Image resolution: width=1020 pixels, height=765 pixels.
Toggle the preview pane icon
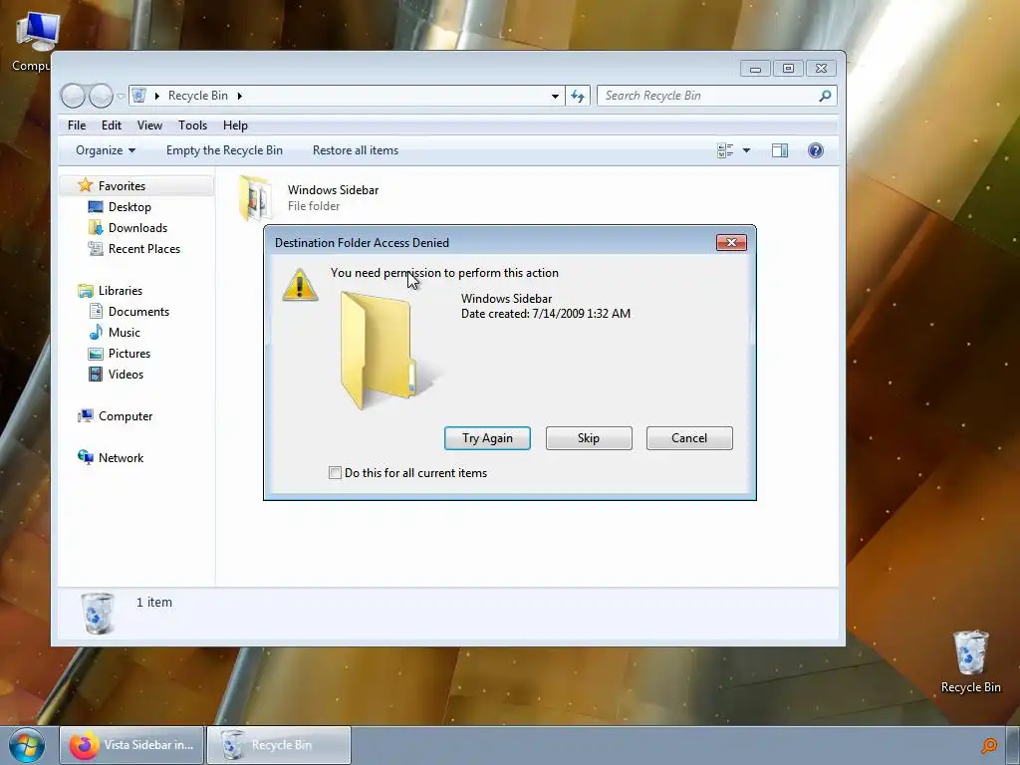point(780,151)
